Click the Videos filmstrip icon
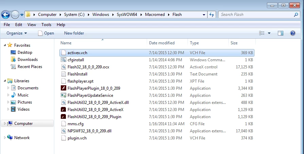304x154 pixels. pyautogui.click(x=13, y=109)
